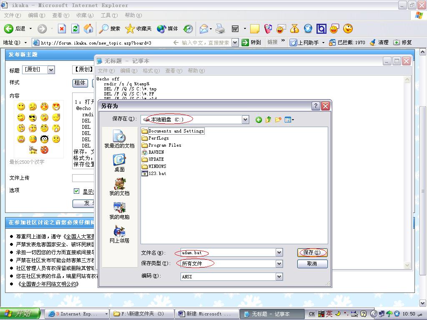Create new folder in Save dialog

(278, 120)
